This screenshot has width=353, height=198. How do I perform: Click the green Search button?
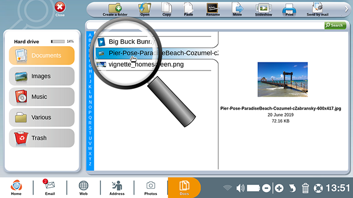pos(335,25)
